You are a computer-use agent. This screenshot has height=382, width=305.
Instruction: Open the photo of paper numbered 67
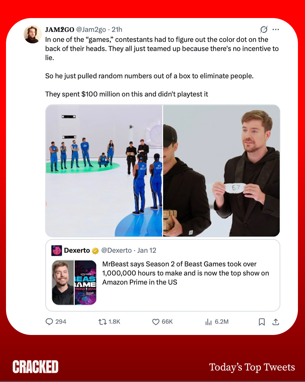click(221, 170)
